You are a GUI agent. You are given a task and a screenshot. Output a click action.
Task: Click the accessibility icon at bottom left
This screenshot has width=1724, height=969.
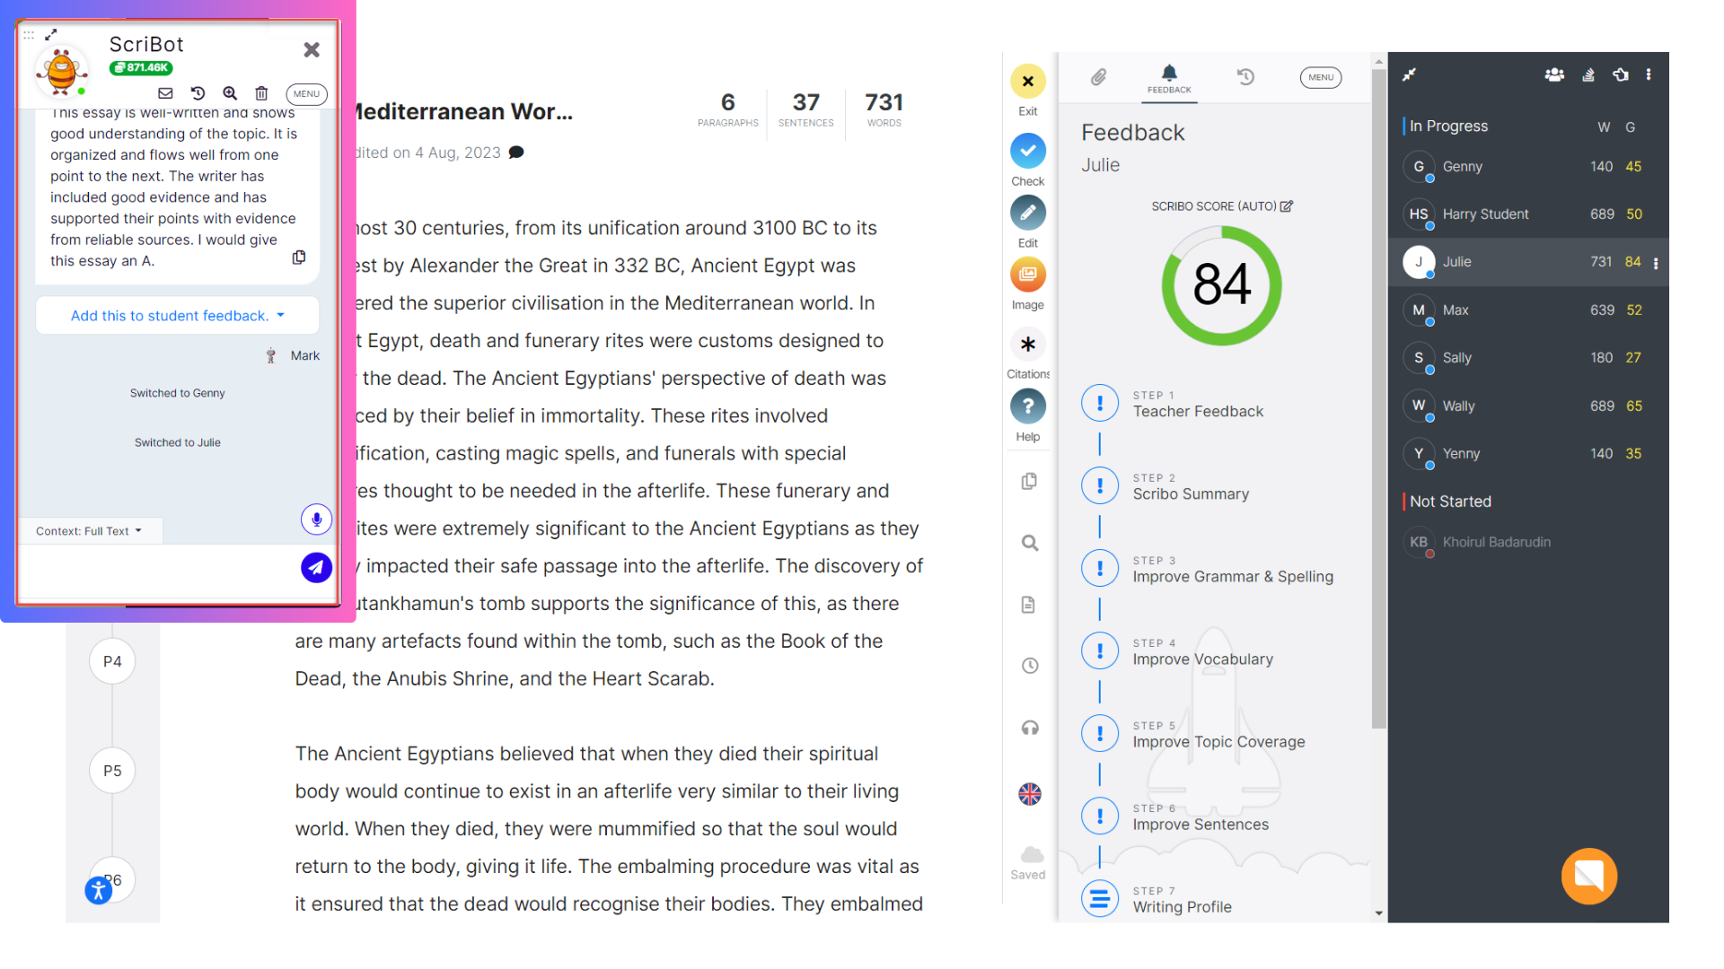point(99,890)
